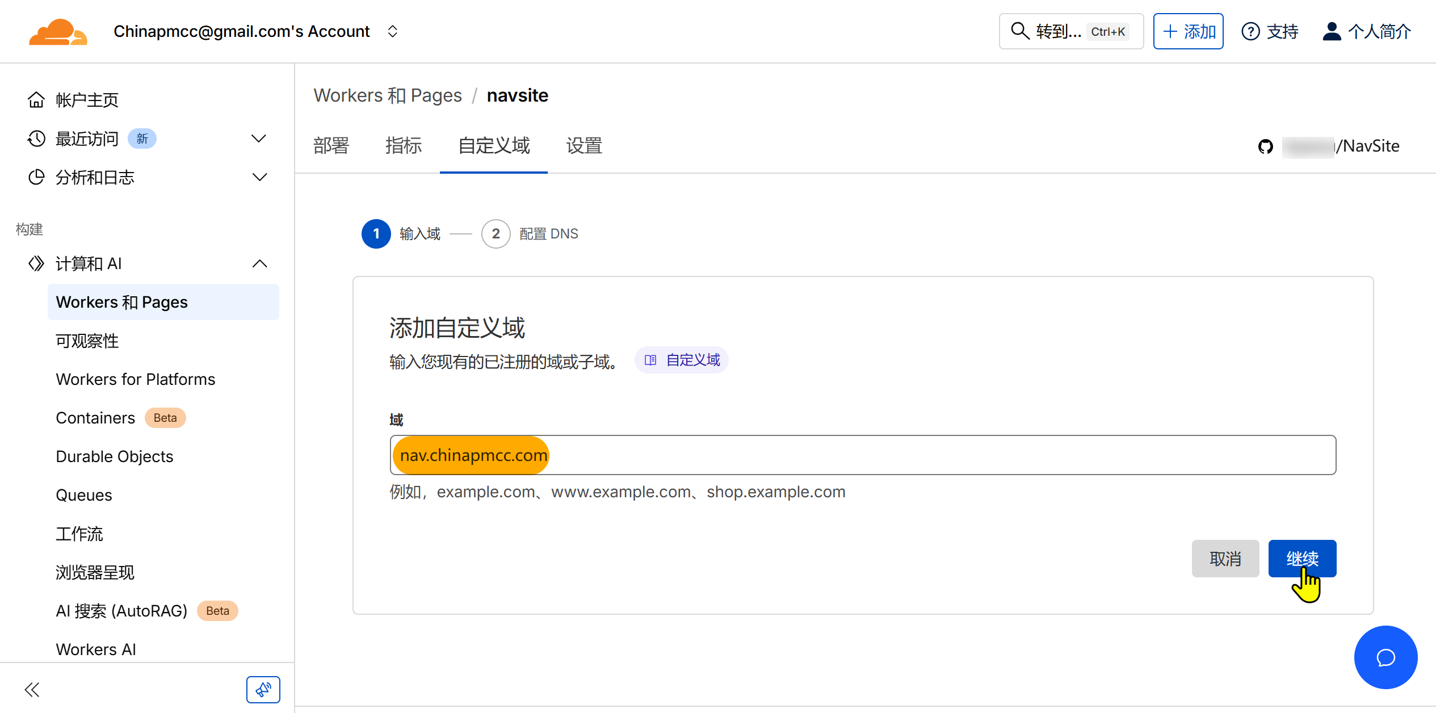
Task: Expand the account switcher arrows
Action: (x=392, y=31)
